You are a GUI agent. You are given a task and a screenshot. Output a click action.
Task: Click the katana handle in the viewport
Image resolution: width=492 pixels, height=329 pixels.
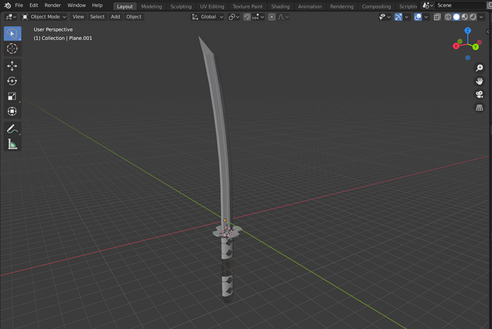pyautogui.click(x=227, y=269)
